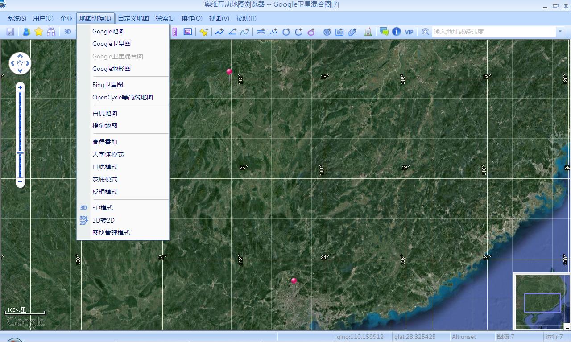Click the overview map thumbnail

(541, 302)
